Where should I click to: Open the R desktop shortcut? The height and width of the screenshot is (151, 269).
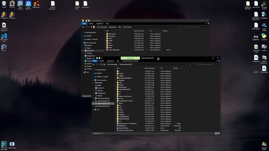4,48
